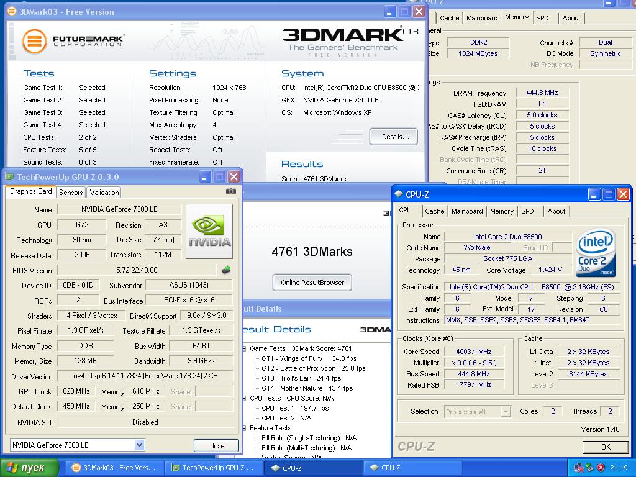This screenshot has height=477, width=636.
Task: Minimize the front CPU-Z window
Action: tap(594, 194)
